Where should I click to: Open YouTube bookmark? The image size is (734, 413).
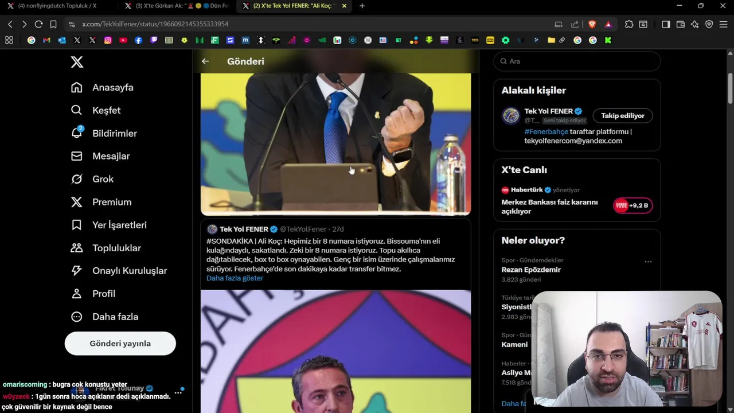click(x=123, y=40)
